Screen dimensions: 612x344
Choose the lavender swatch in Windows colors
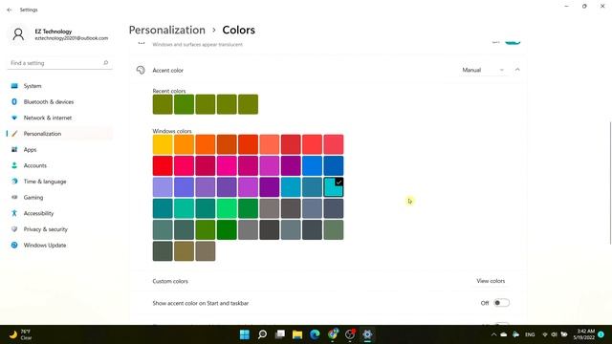[x=163, y=187]
